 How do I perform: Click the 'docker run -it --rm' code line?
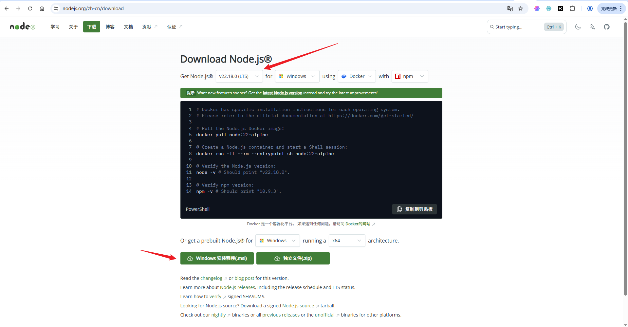265,154
